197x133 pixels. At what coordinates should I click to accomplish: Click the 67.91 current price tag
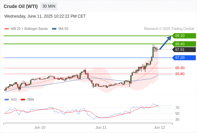tap(184, 50)
